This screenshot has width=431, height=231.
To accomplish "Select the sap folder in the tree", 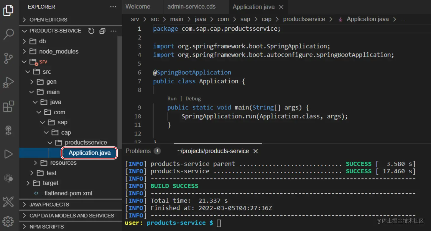I will click(x=62, y=123).
